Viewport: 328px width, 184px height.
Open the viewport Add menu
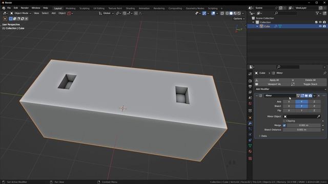point(53,13)
